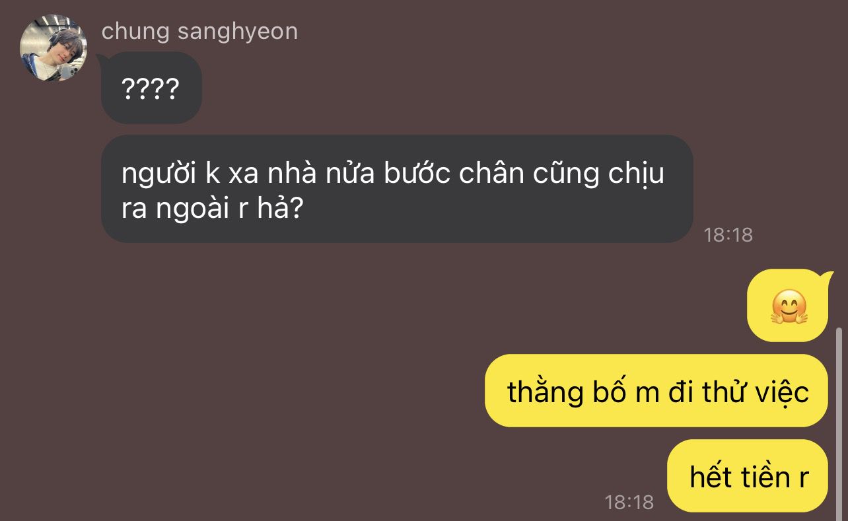Click the 18:18 timestamp beside the gray message
The image size is (848, 521).
[x=728, y=234]
